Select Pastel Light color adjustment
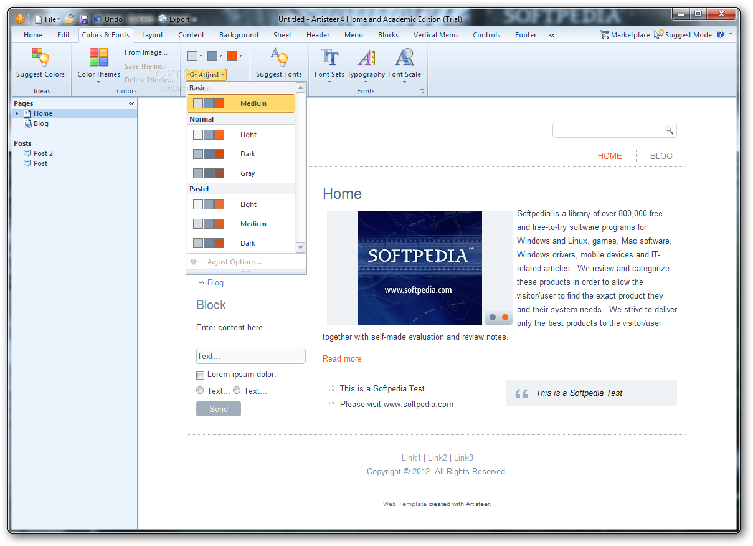Image resolution: width=753 pixels, height=546 pixels. coord(240,204)
